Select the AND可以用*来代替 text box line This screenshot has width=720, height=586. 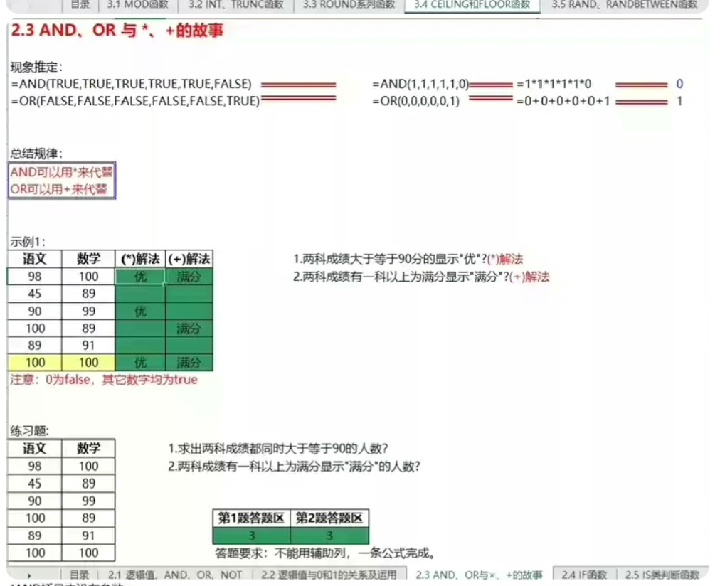(x=61, y=172)
